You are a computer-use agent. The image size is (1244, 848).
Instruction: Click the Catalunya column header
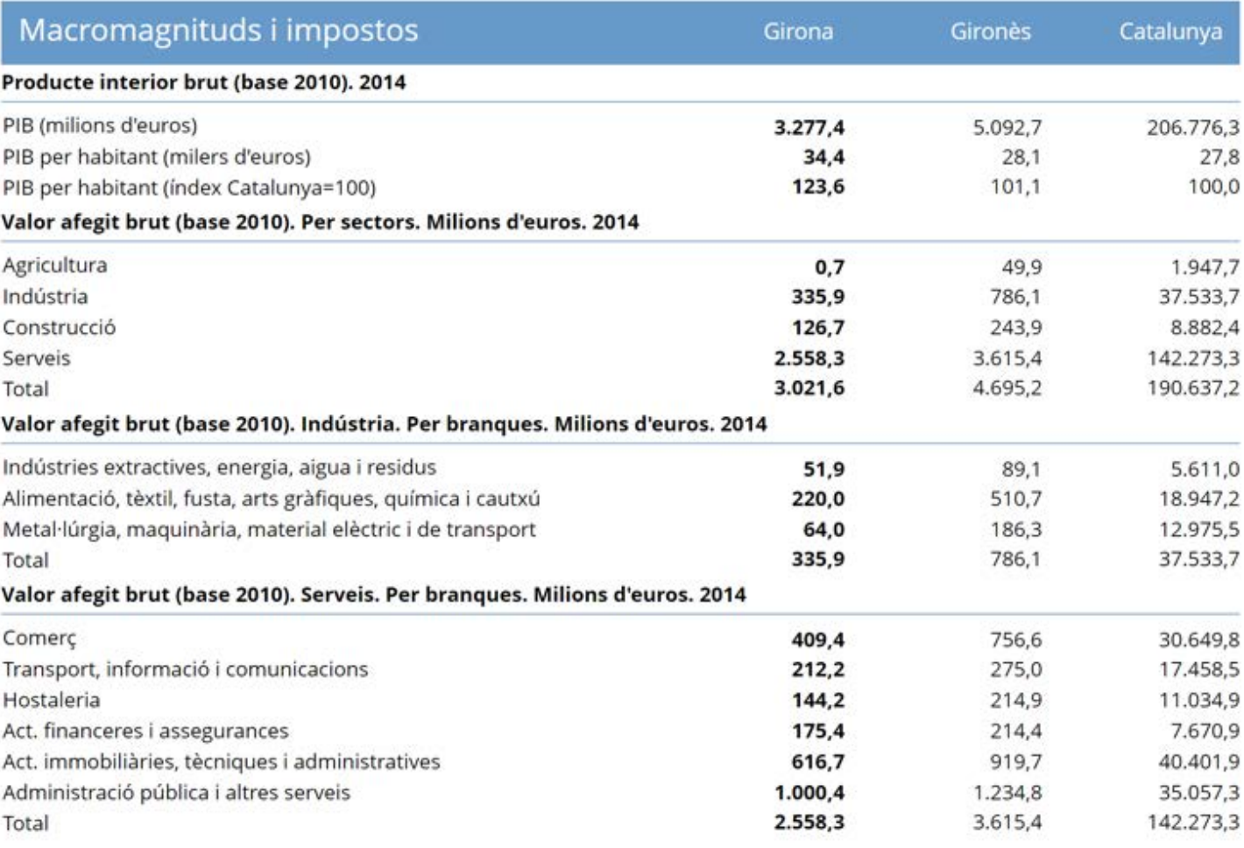pyautogui.click(x=1170, y=32)
